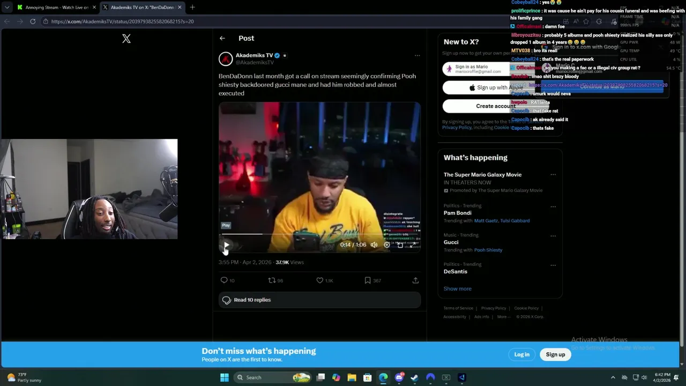The image size is (686, 386).
Task: Open Terms of Service link
Action: click(x=458, y=308)
